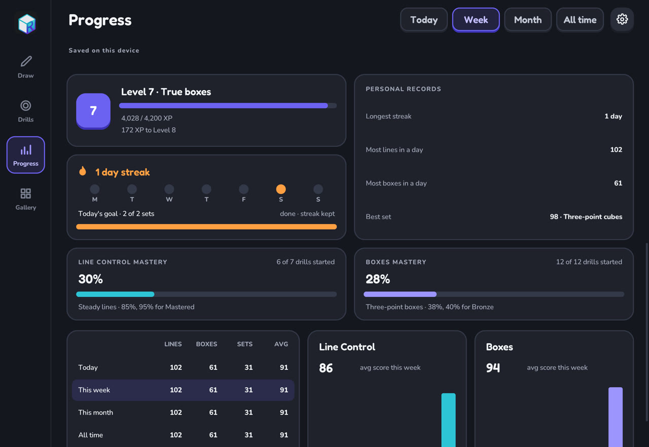Click the flame streak icon
649x447 pixels.
pyautogui.click(x=83, y=171)
